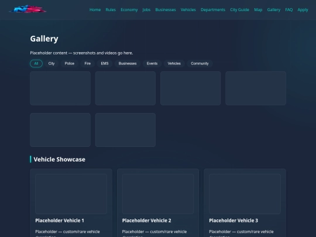
Task: Open Vehicles in the top navigation
Action: [x=188, y=10]
